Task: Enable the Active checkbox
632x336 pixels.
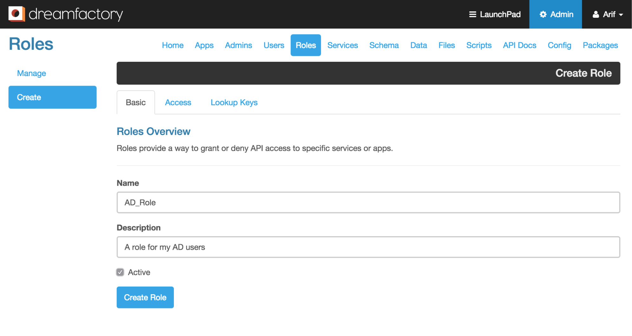Action: (x=120, y=272)
